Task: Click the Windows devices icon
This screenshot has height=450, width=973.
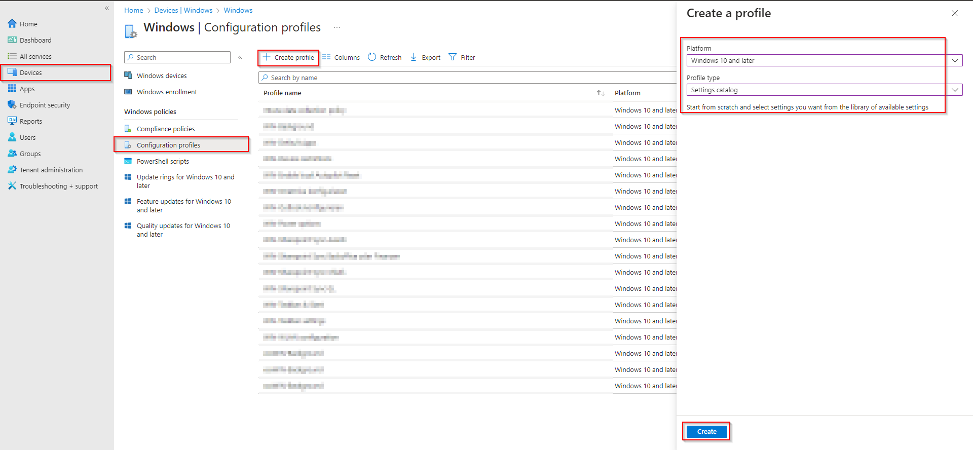Action: [x=128, y=76]
